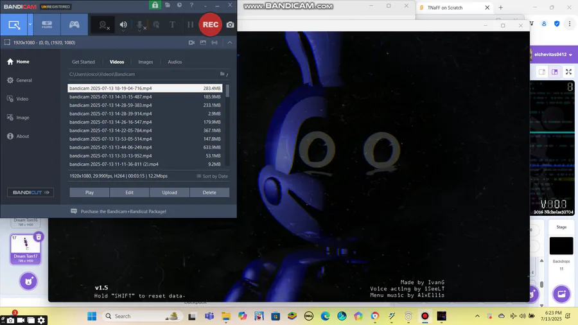Open the Home section in sidebar
Viewport: 578px width, 325px height.
(x=19, y=62)
